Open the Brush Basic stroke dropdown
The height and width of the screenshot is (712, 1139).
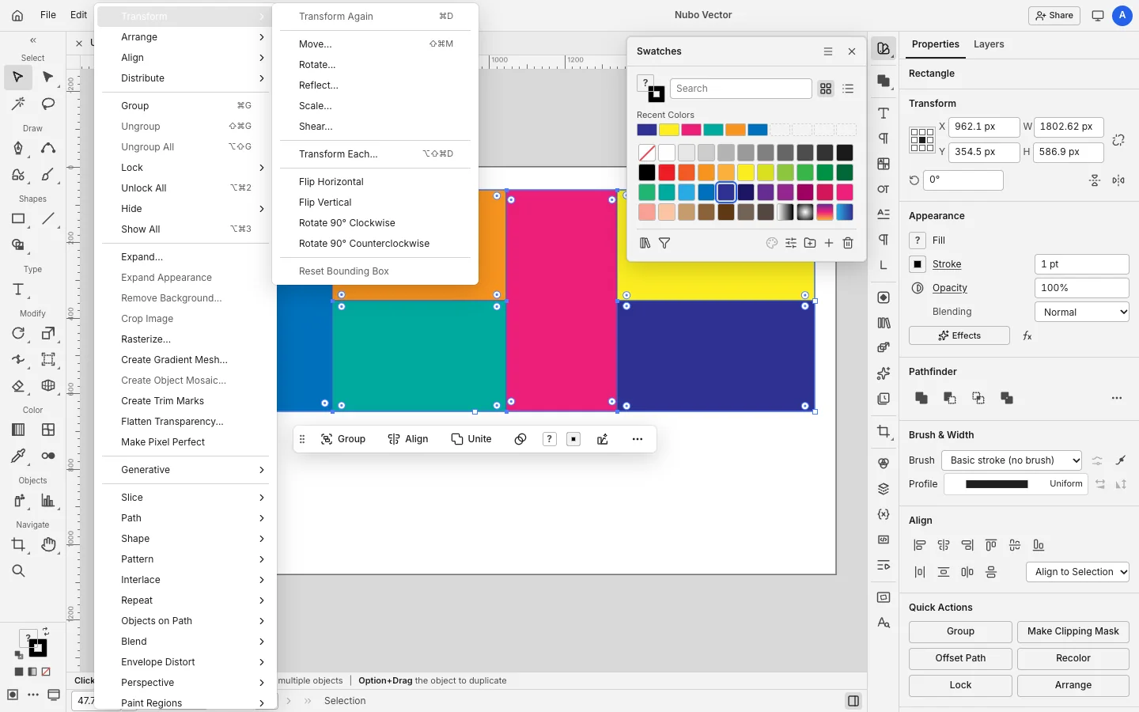click(1012, 460)
